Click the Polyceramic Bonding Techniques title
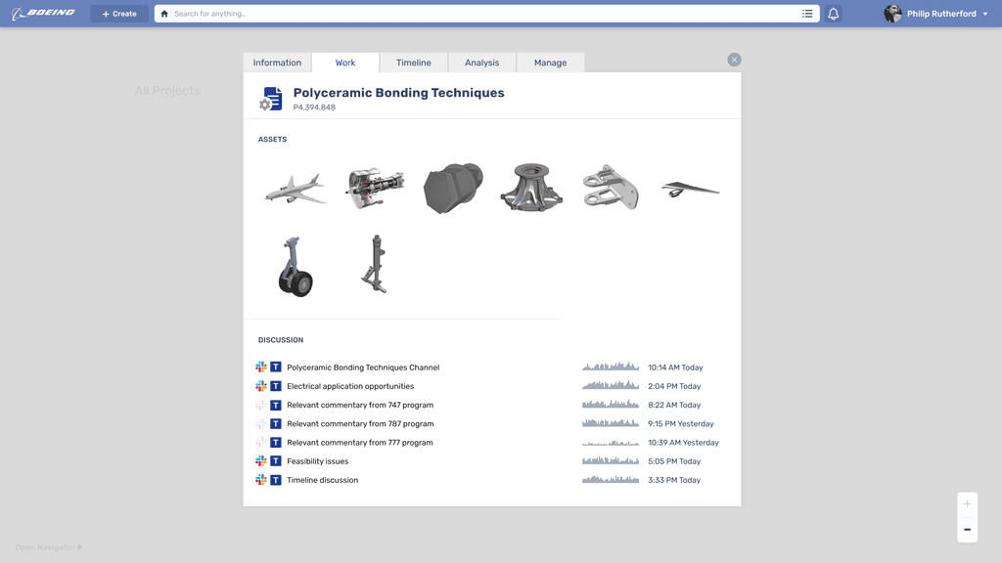 [399, 93]
